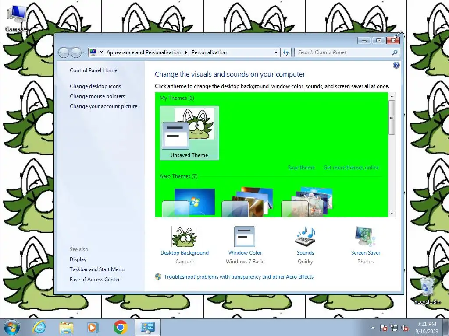The image size is (449, 336).
Task: Click the Show desktop strip
Action: pyautogui.click(x=446, y=327)
